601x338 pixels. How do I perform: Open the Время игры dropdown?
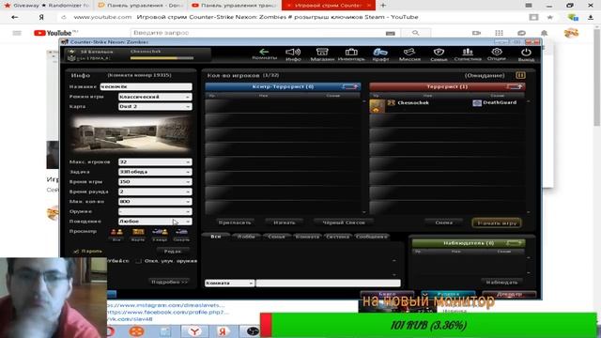point(155,181)
